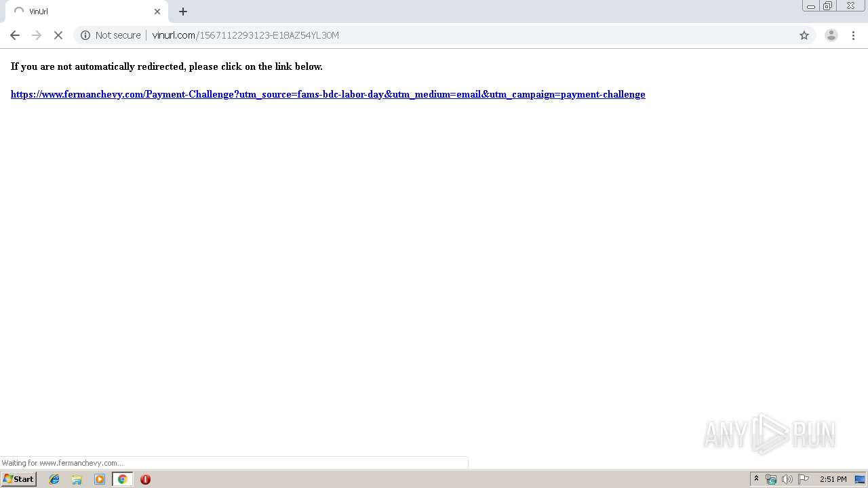Image resolution: width=868 pixels, height=488 pixels.
Task: Open the Action Center flag icon
Action: coord(804,479)
